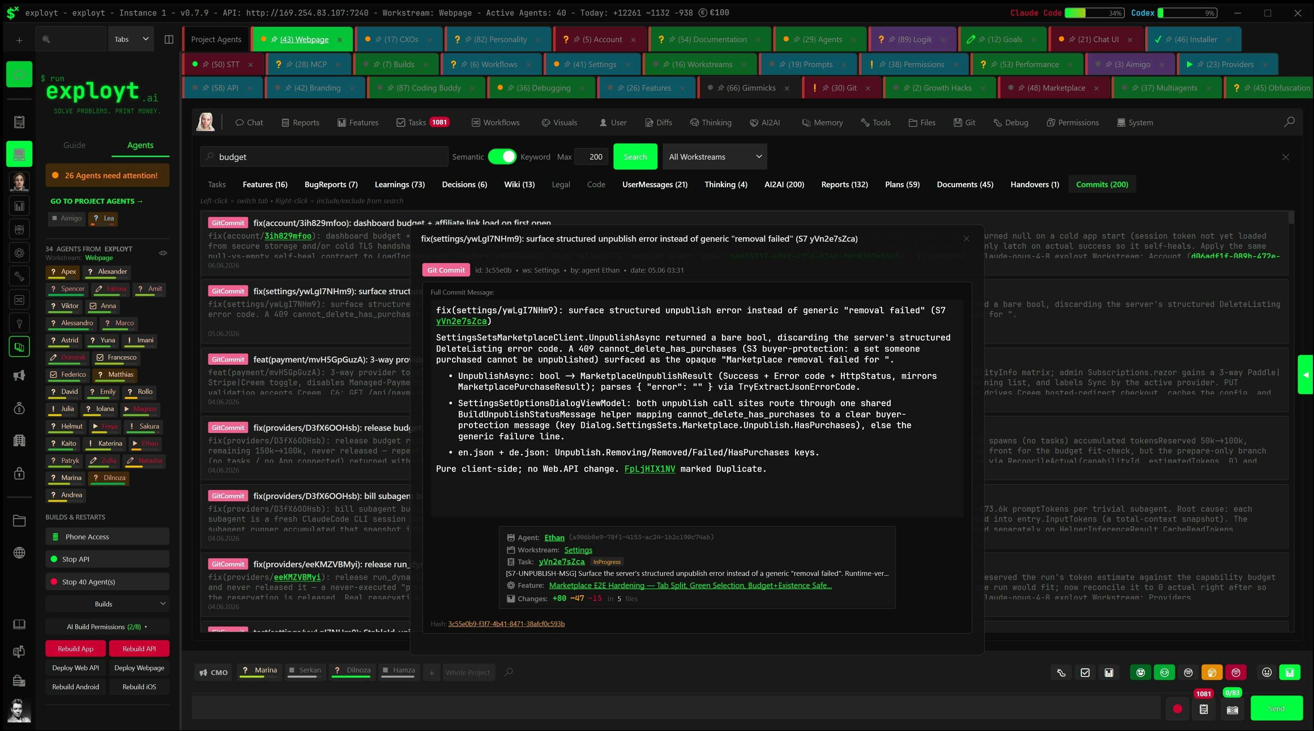This screenshot has height=731, width=1314.
Task: Click the megaphone sidebar icon
Action: pos(19,376)
